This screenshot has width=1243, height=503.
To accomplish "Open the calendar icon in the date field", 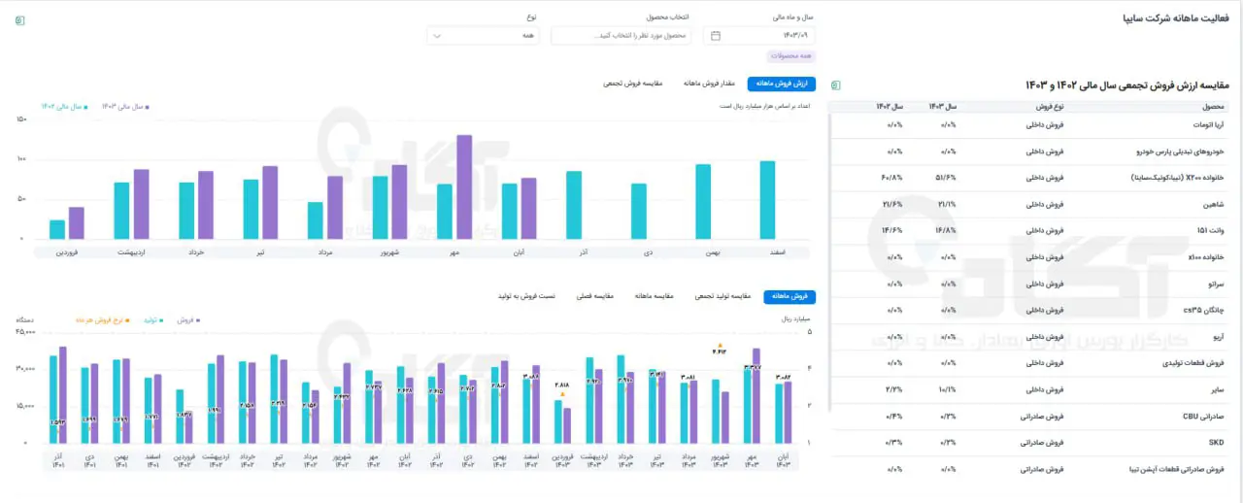I will point(715,36).
